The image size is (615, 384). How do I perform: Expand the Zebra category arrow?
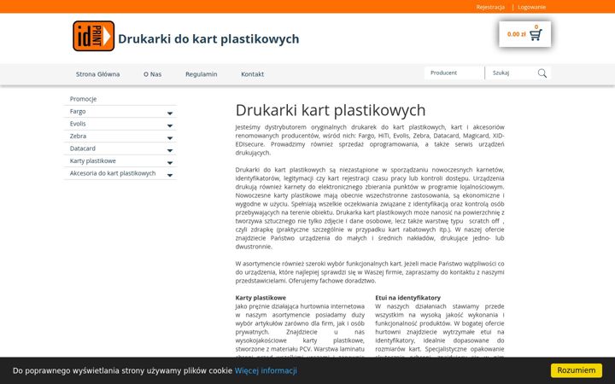pos(170,138)
